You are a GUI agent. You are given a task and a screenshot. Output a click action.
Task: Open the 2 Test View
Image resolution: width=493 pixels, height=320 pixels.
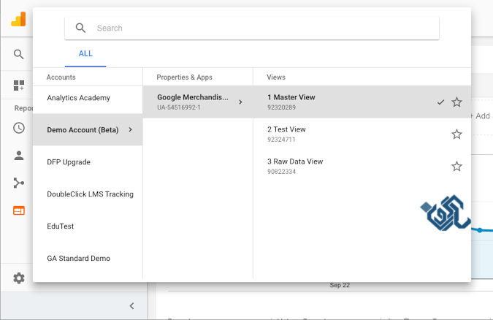362,134
